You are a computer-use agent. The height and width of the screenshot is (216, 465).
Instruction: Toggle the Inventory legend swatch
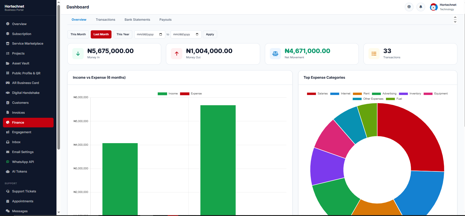click(403, 94)
